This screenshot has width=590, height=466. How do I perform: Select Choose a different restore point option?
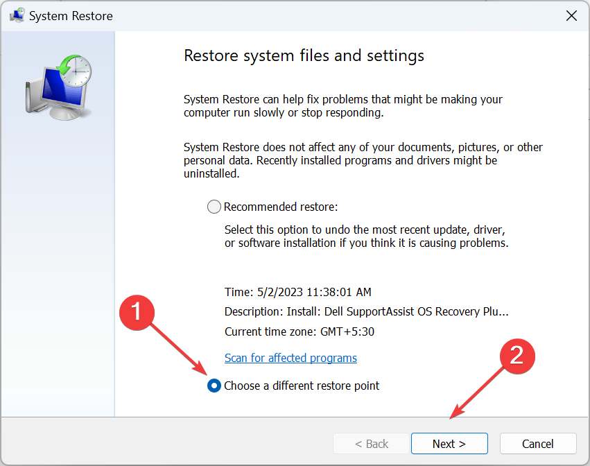214,386
